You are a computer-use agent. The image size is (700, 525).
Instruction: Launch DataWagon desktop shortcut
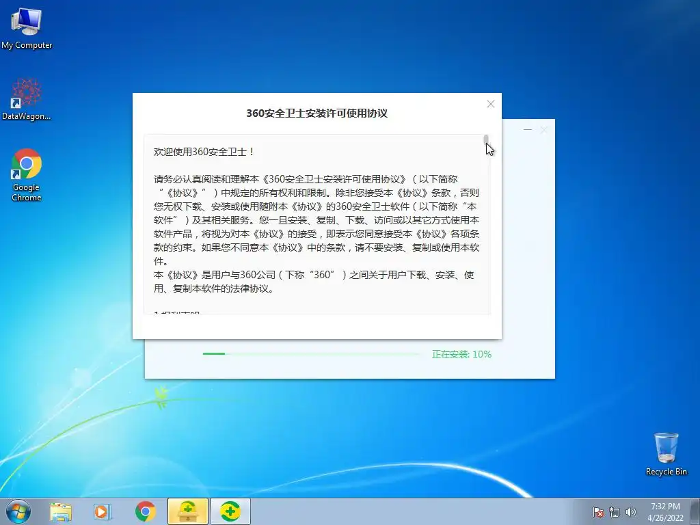coord(27,99)
